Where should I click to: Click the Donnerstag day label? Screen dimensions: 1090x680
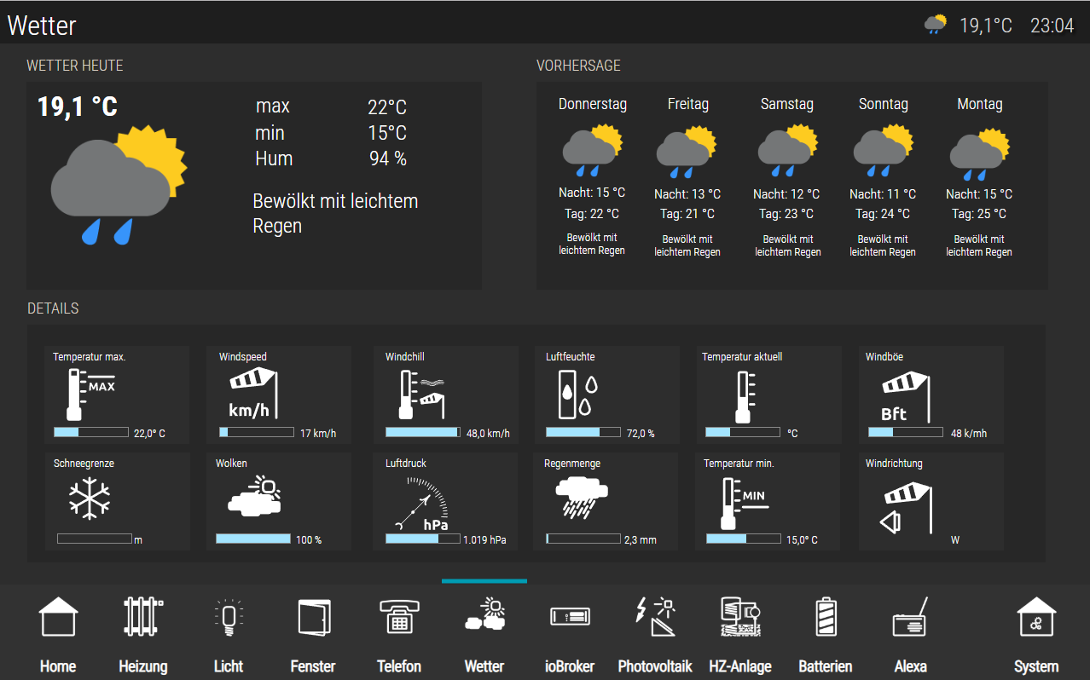(x=593, y=104)
